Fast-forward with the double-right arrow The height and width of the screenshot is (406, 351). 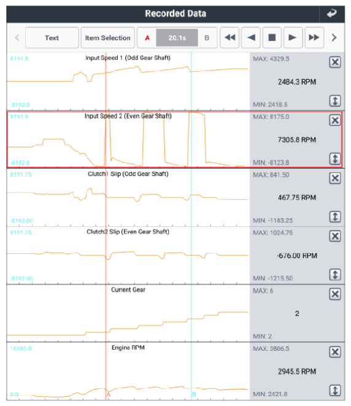click(314, 38)
